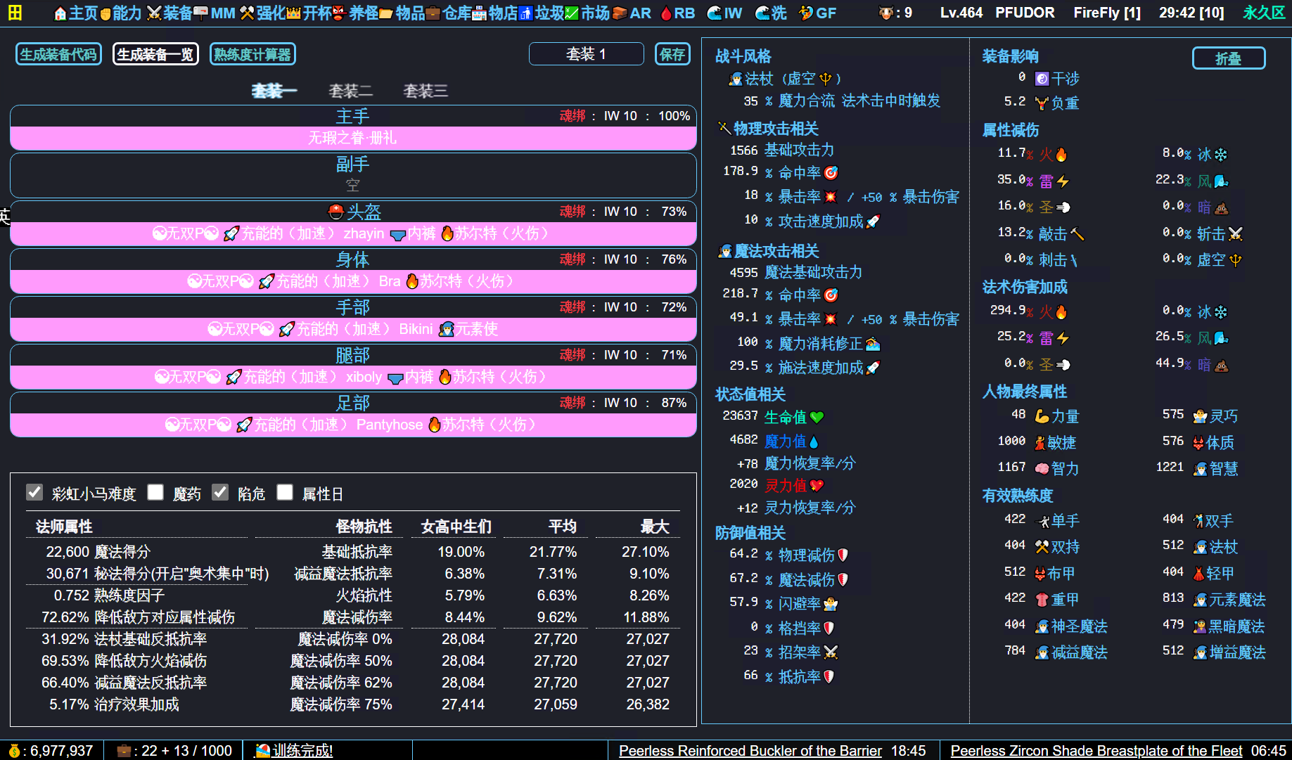
Task: Select the 无瑕之眷·册礼 main hand item
Action: [x=353, y=138]
